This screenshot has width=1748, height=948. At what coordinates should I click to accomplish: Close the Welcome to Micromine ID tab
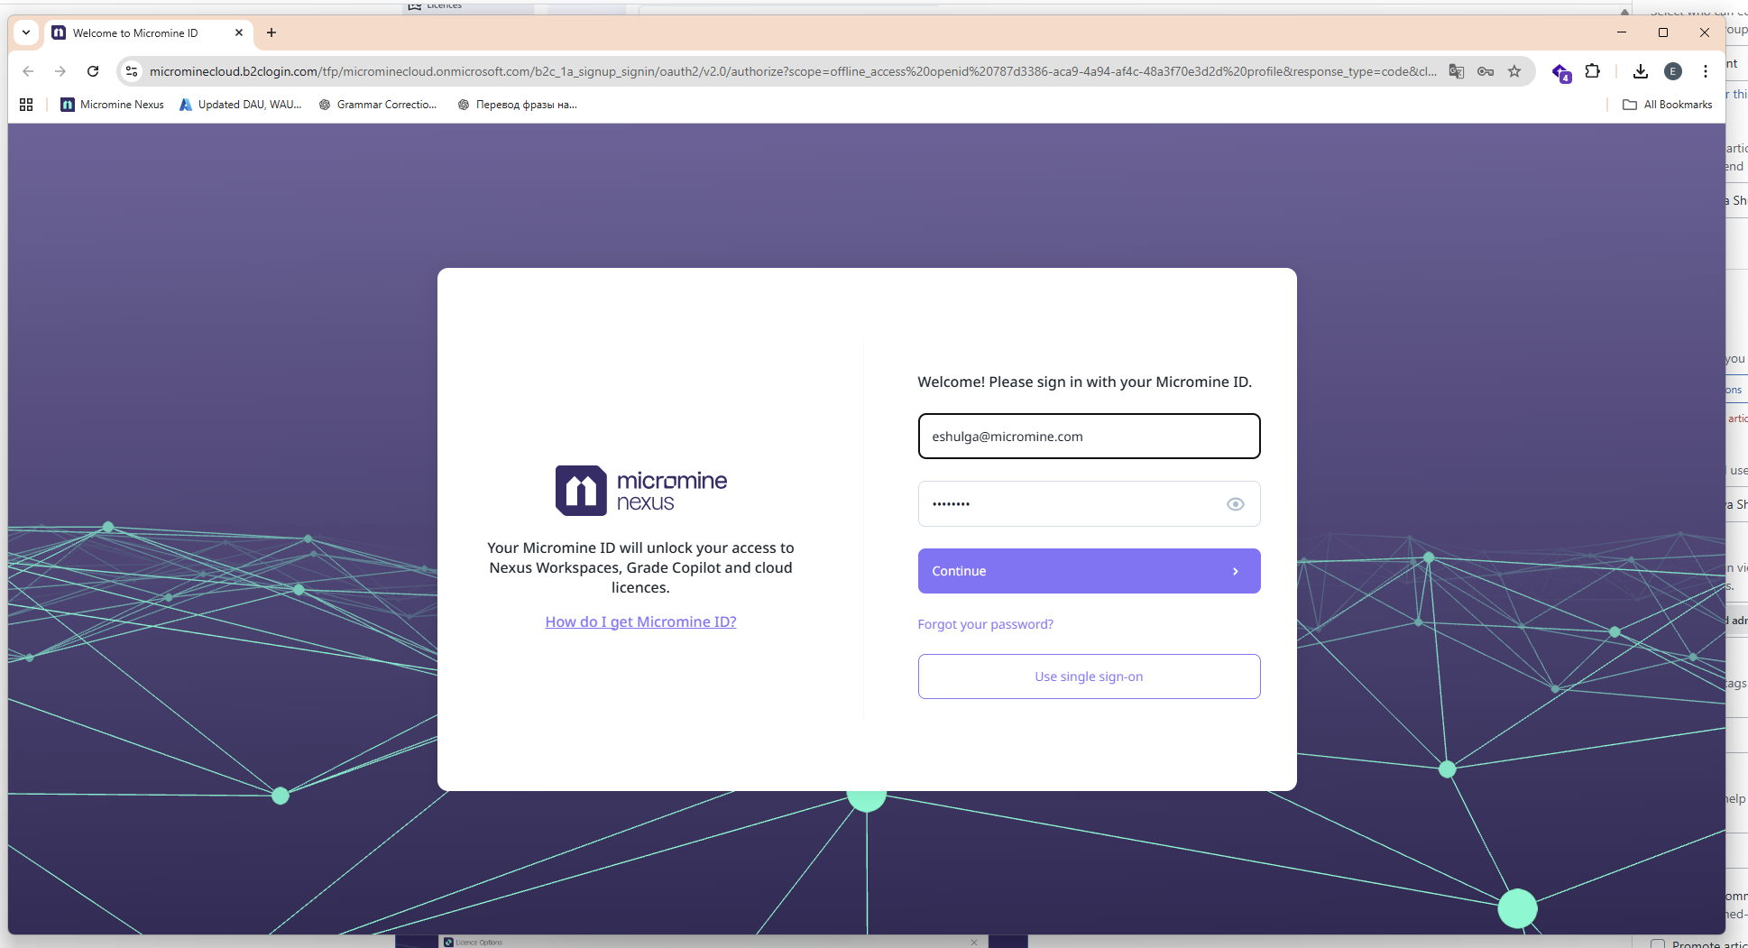(239, 32)
